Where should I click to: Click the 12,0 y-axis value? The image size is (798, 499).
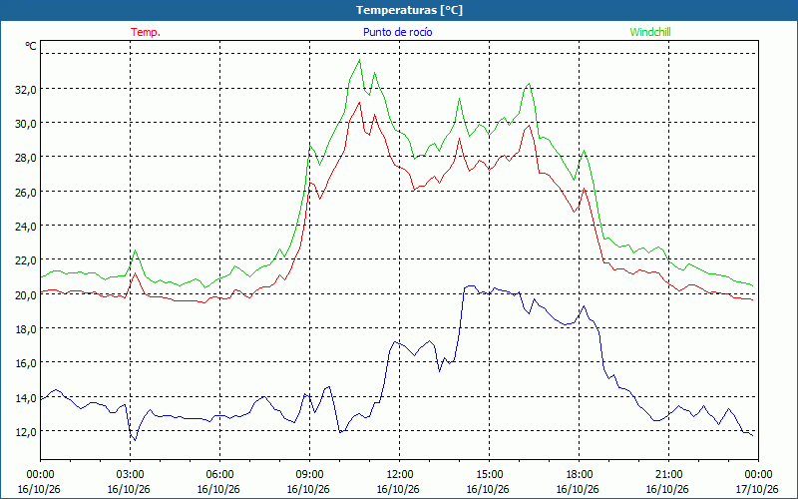(x=26, y=432)
